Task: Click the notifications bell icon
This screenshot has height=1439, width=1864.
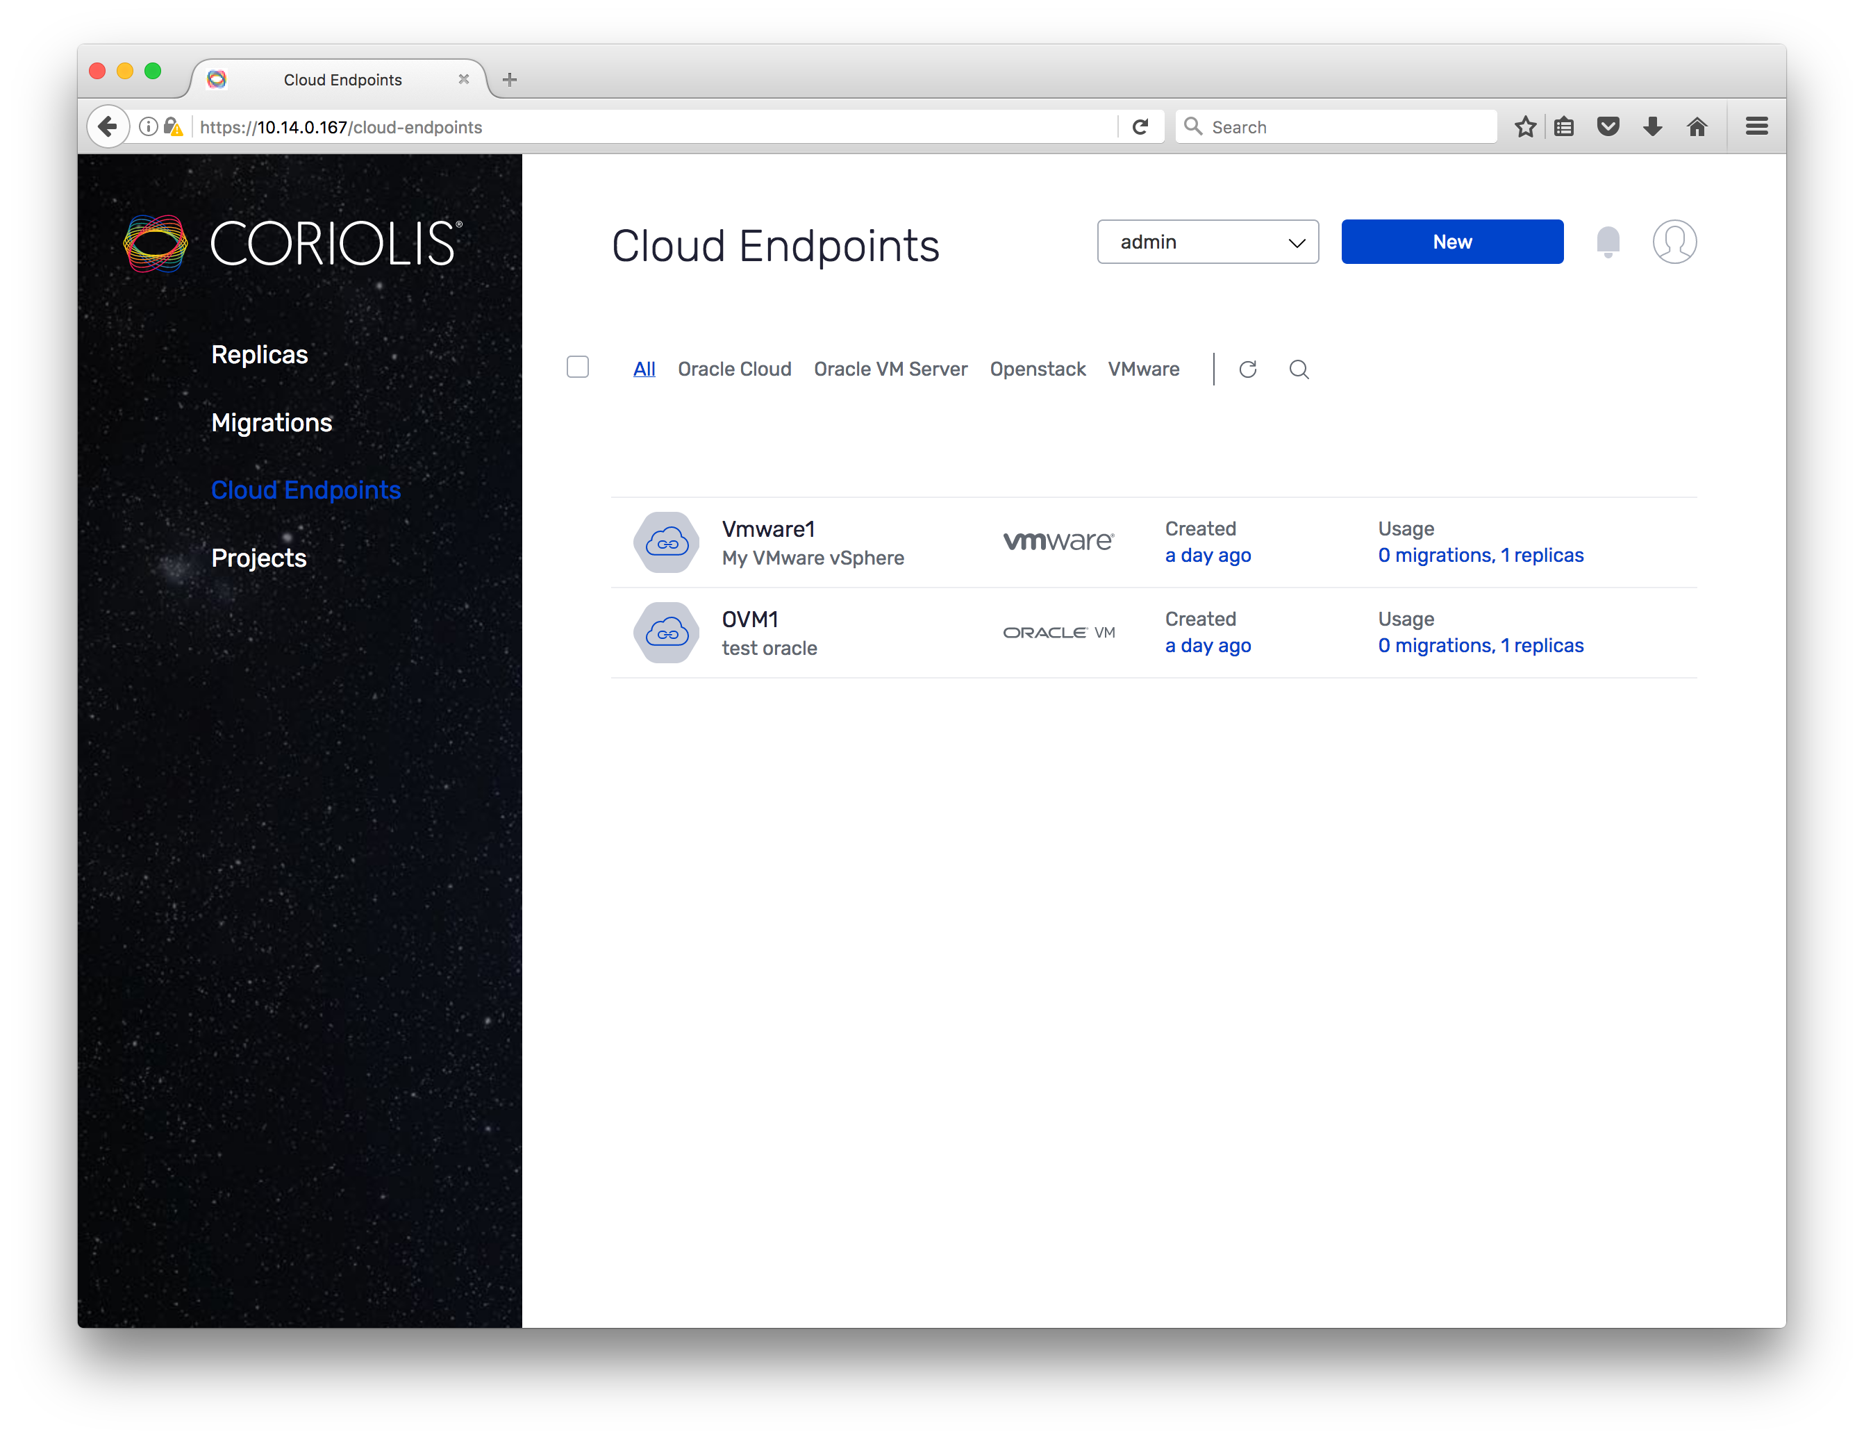Action: tap(1607, 242)
